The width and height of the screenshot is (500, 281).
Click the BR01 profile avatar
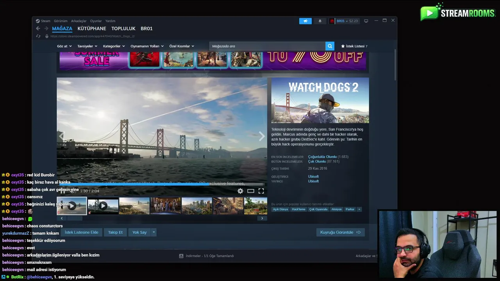332,21
